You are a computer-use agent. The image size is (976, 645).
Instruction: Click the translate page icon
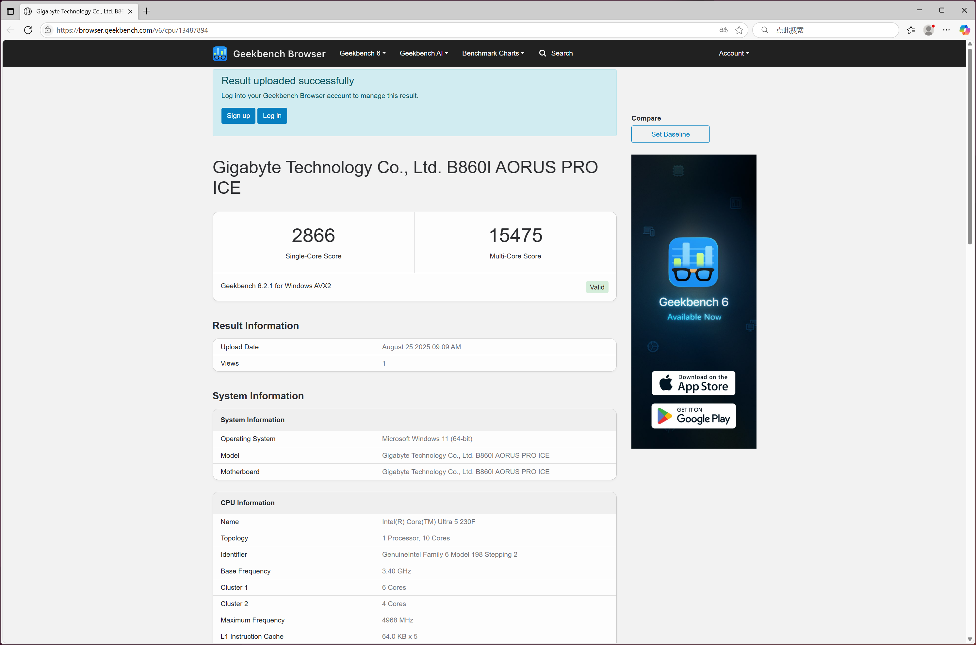(723, 30)
